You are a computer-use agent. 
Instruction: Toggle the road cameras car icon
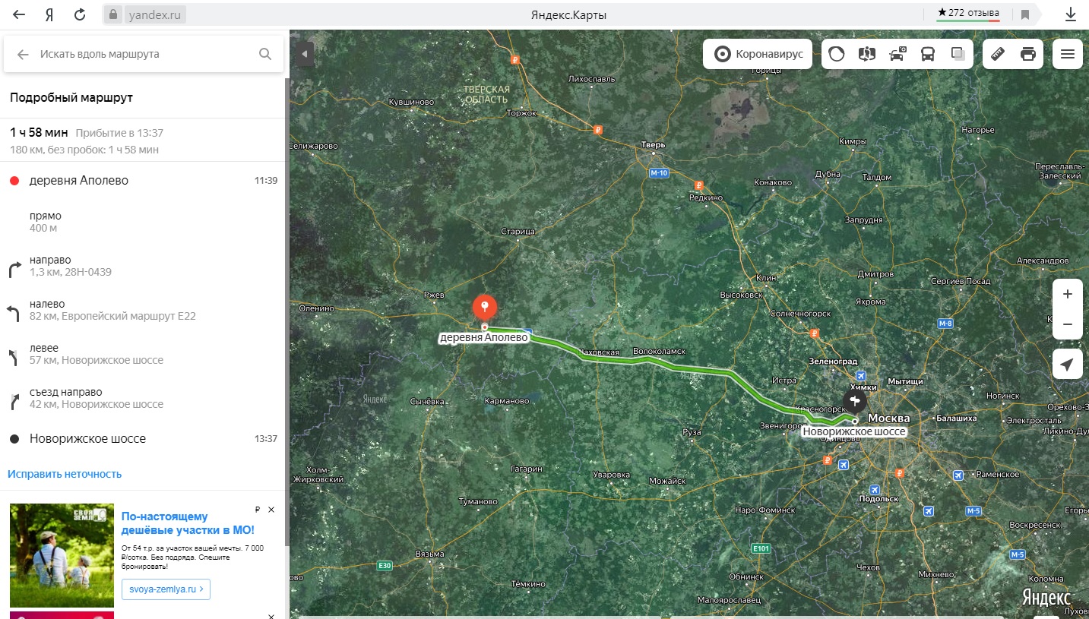[x=897, y=54]
